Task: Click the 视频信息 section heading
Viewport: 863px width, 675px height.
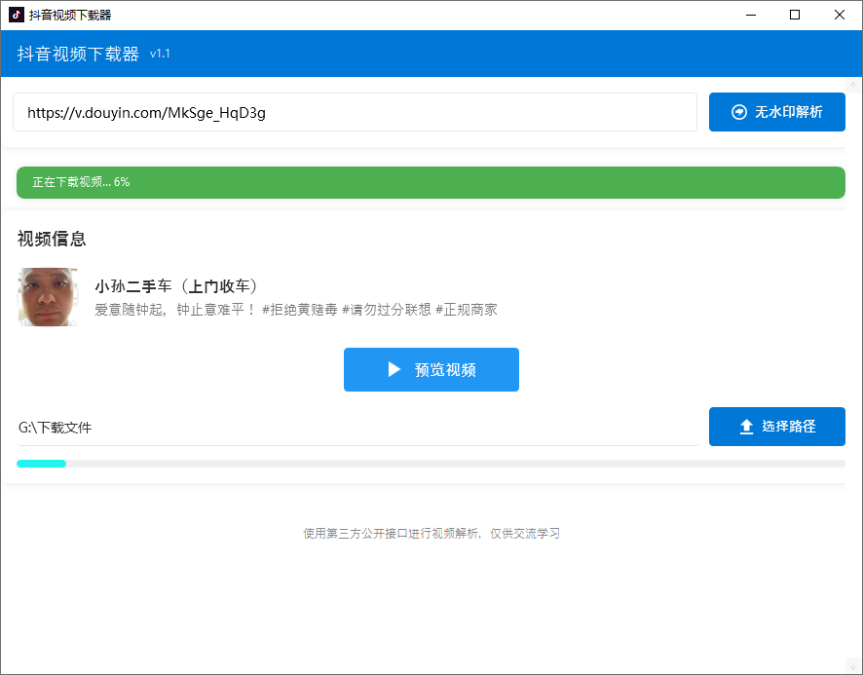Action: (x=52, y=239)
